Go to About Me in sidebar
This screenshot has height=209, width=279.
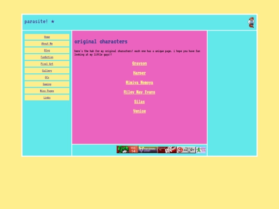47,44
